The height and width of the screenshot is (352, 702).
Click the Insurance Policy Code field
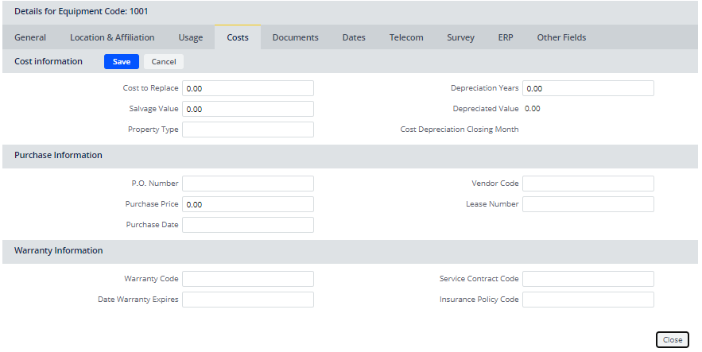(588, 300)
